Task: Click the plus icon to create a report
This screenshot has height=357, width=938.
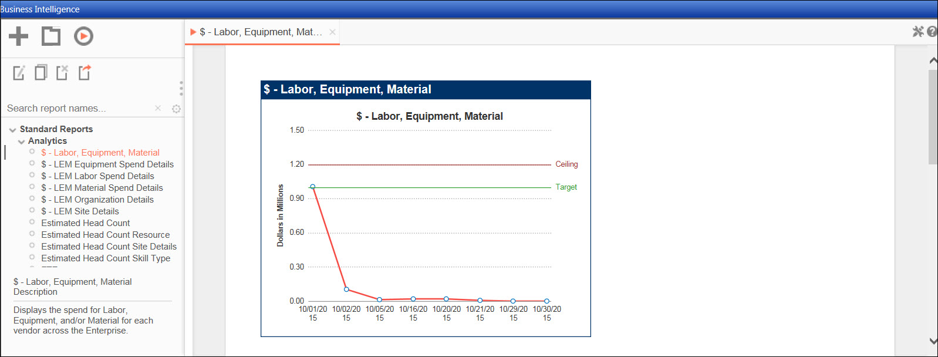Action: coord(18,36)
